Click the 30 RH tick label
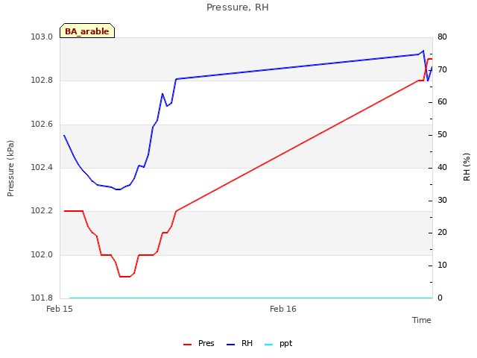 point(442,201)
